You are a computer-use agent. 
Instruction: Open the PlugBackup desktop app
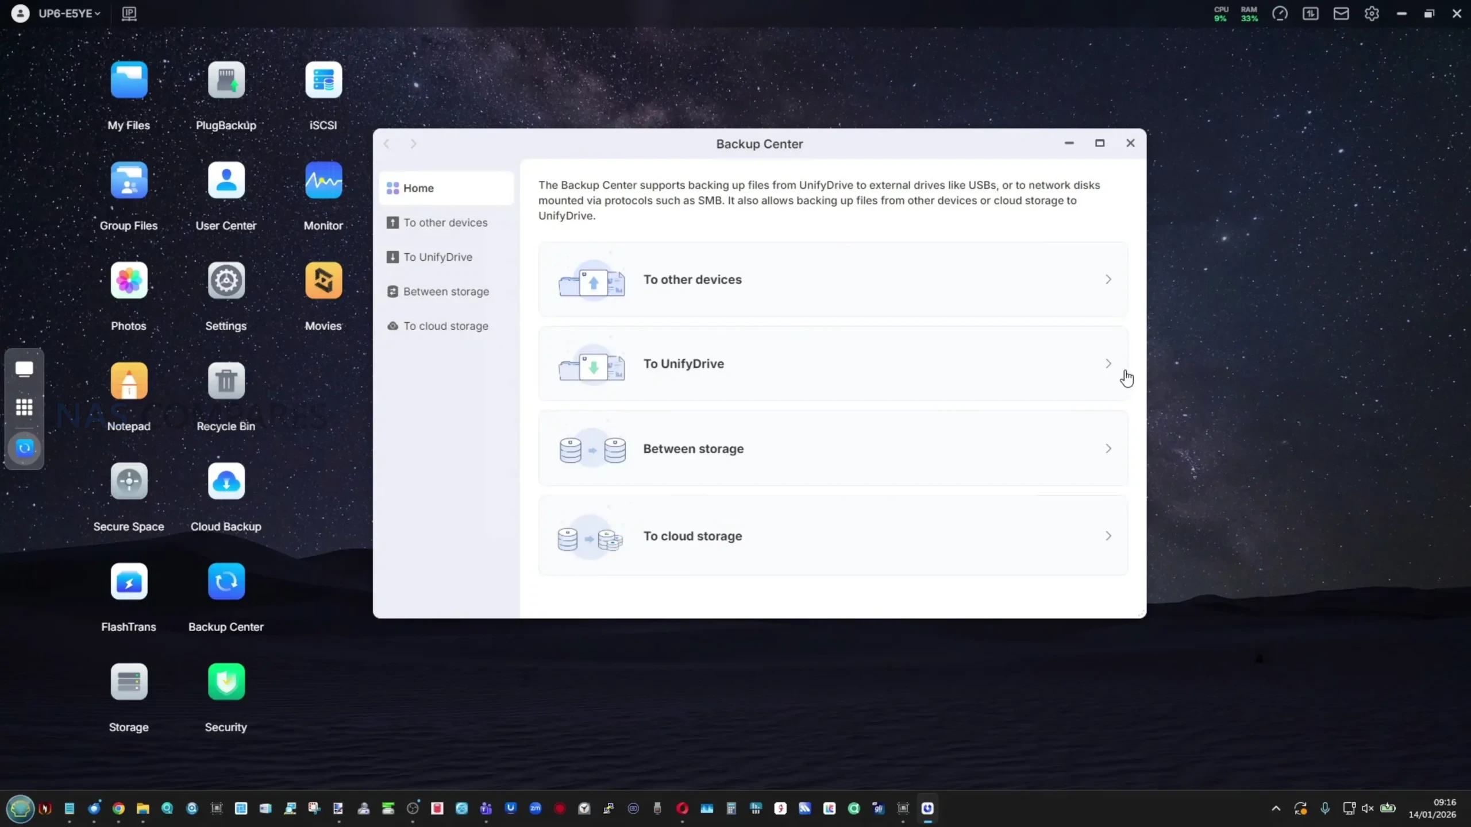(x=226, y=80)
